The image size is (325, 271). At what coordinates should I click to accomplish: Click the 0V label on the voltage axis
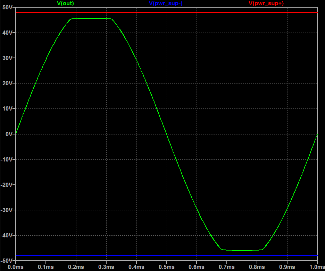tap(9, 134)
